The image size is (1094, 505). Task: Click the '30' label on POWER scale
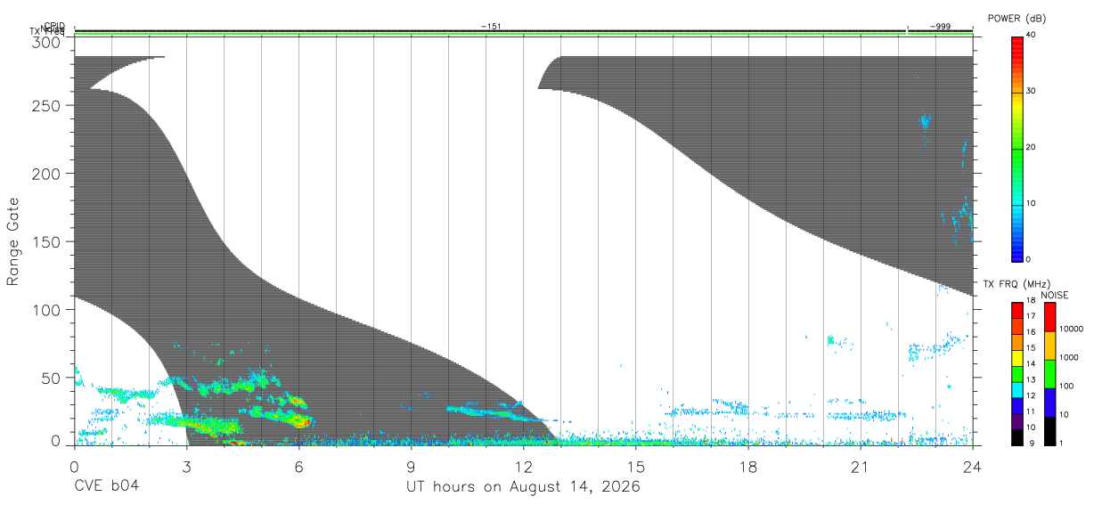click(1031, 92)
